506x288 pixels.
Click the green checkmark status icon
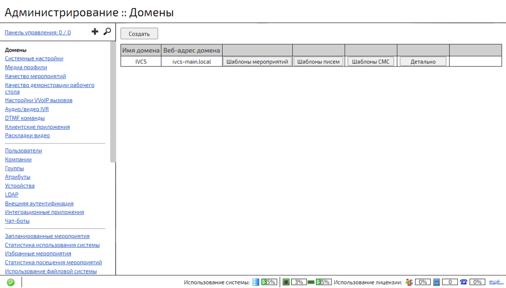click(x=11, y=282)
